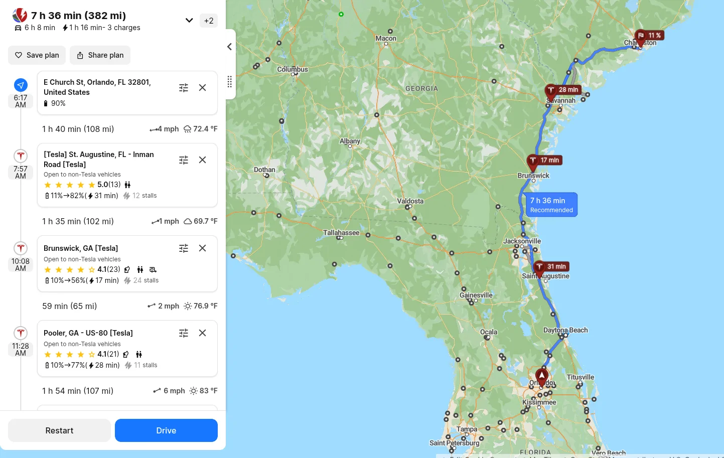The width and height of the screenshot is (724, 458).
Task: Click the vehicle logo in the plan header
Action: pyautogui.click(x=20, y=16)
